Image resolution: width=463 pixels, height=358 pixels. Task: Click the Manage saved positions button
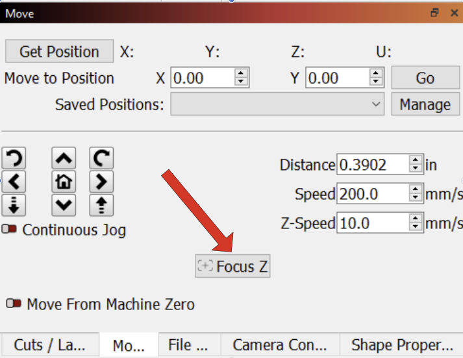click(x=425, y=104)
